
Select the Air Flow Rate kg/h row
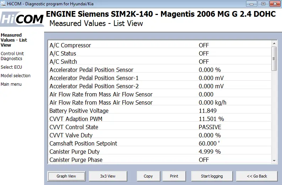(x=160, y=102)
